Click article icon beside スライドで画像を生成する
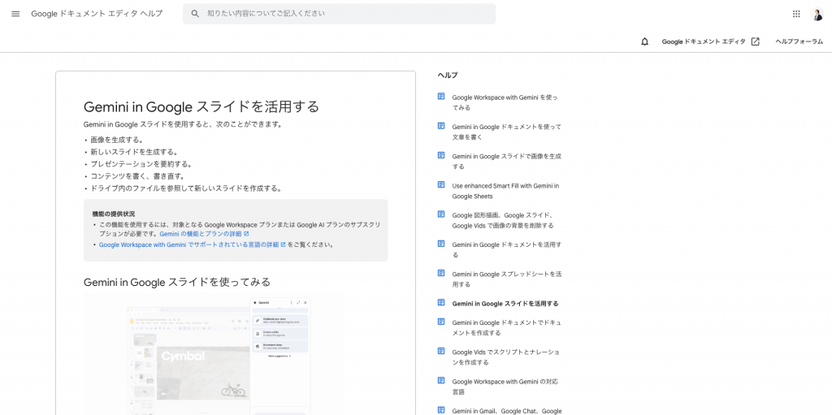 coord(440,155)
